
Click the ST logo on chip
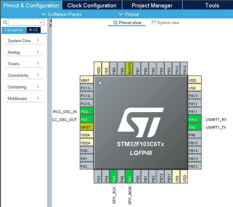pyautogui.click(x=140, y=122)
